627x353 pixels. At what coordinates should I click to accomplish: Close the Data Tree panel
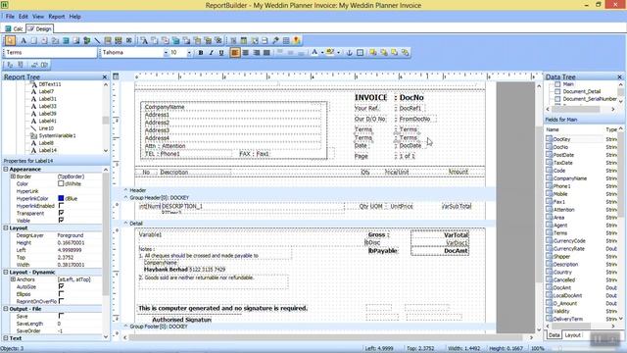click(620, 76)
